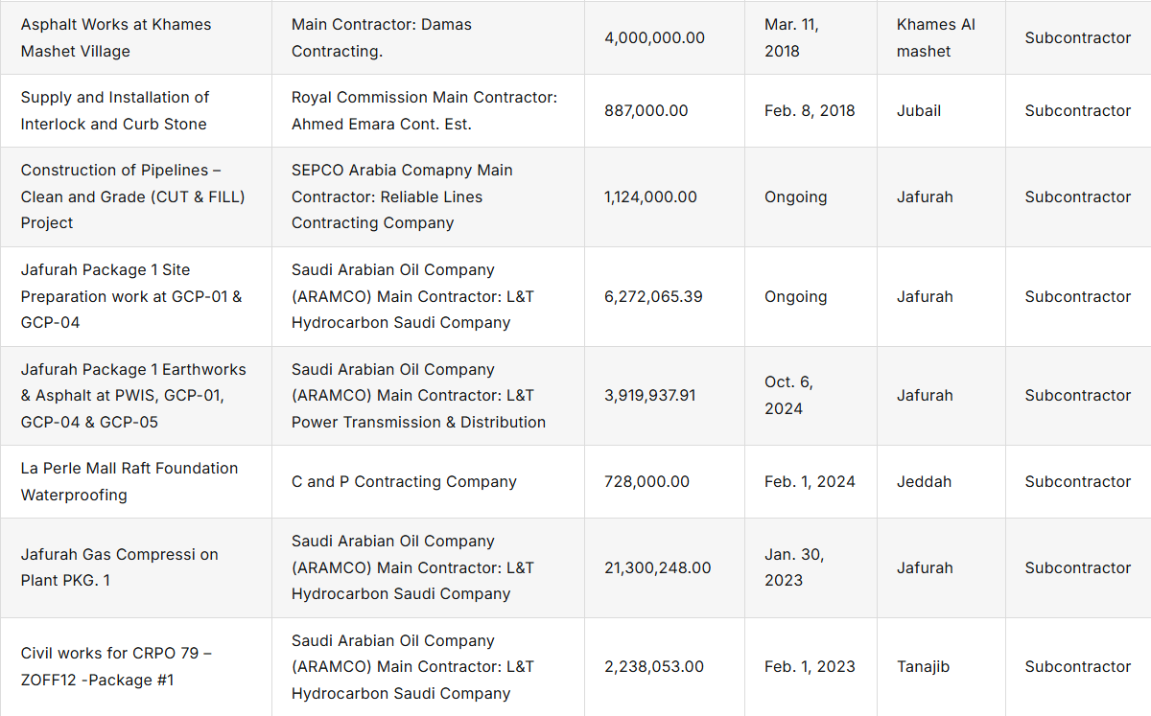Click the Supply and Installation of Interlock project
The image size is (1151, 716).
pos(115,111)
